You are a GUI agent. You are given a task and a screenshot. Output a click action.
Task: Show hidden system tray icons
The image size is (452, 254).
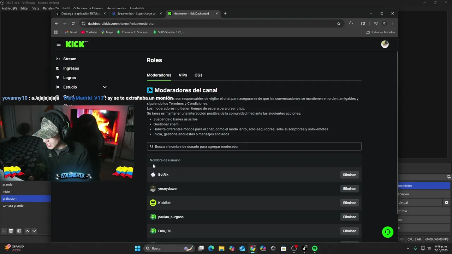(409, 248)
